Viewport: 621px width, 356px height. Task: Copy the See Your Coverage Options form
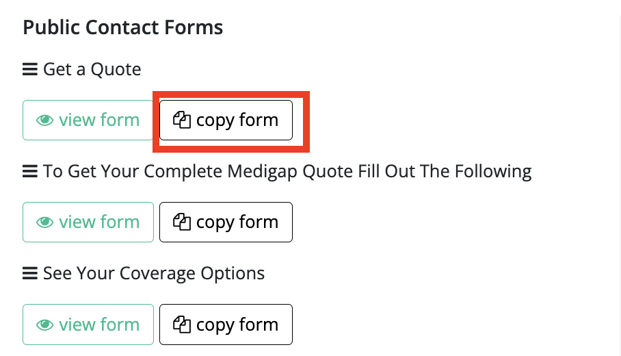click(226, 325)
